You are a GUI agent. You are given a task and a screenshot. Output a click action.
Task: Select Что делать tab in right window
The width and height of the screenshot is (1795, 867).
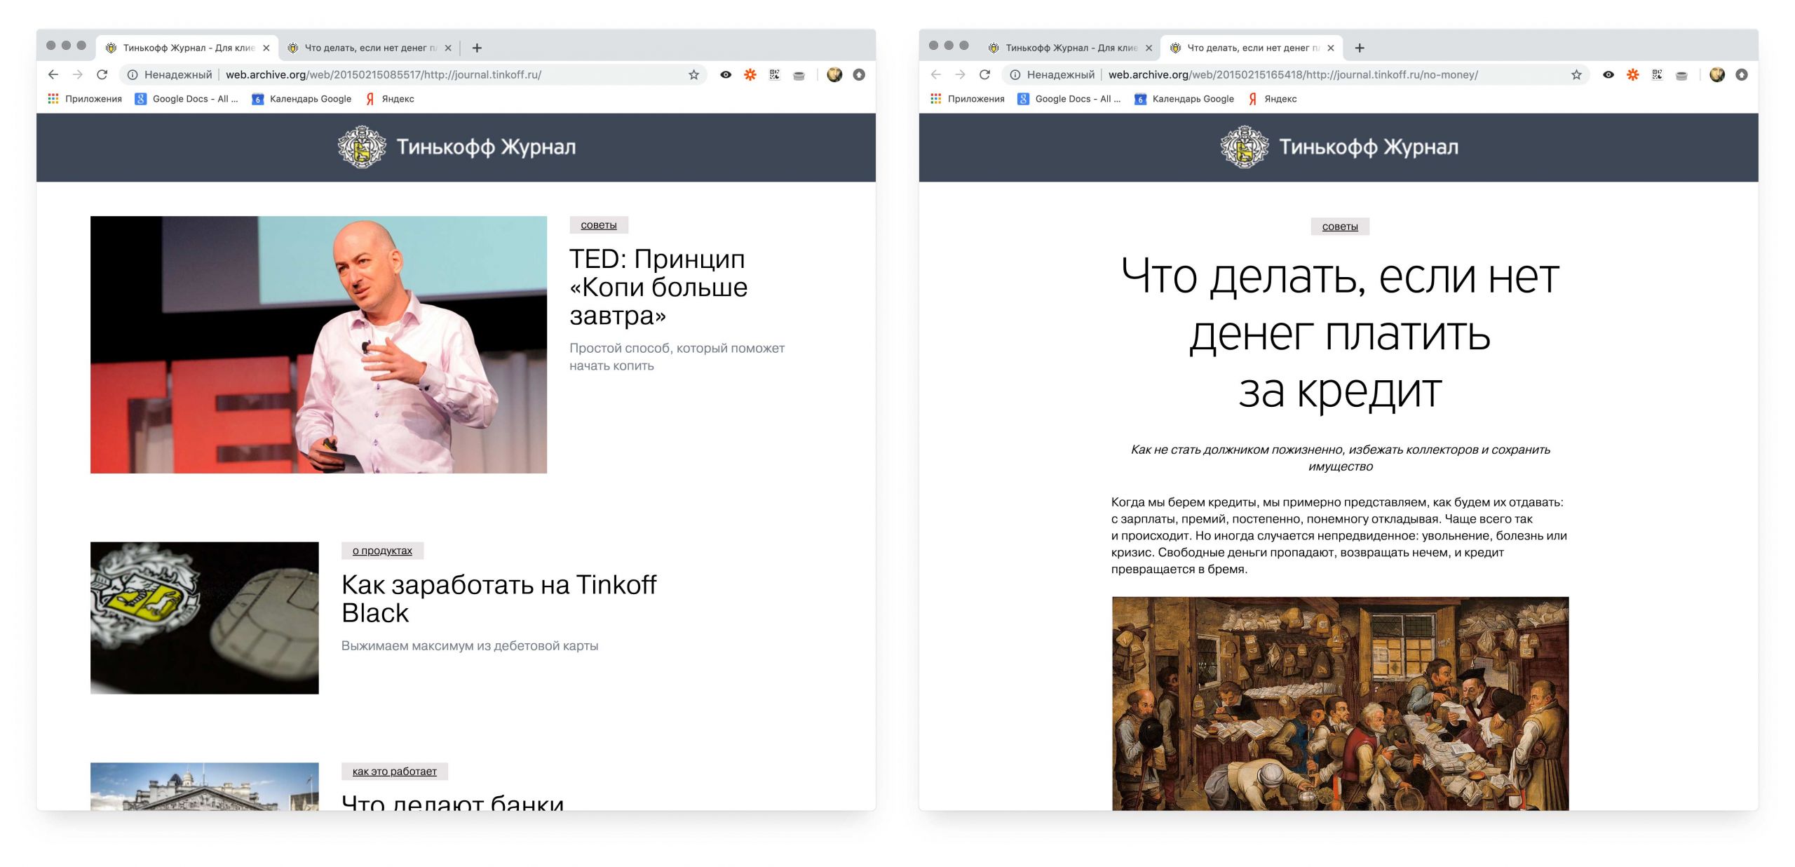pos(1252,48)
